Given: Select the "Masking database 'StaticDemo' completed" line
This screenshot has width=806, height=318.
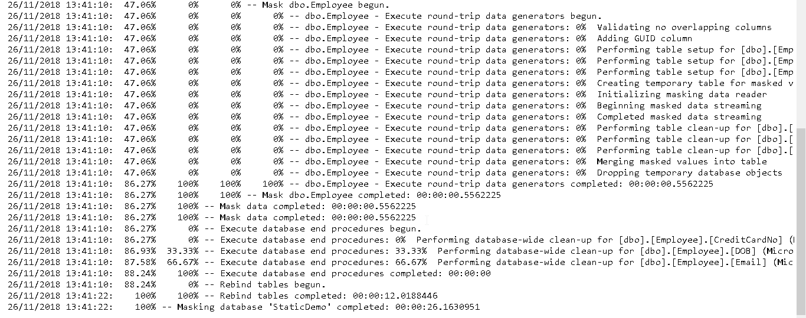Looking at the screenshot, I should 328,307.
